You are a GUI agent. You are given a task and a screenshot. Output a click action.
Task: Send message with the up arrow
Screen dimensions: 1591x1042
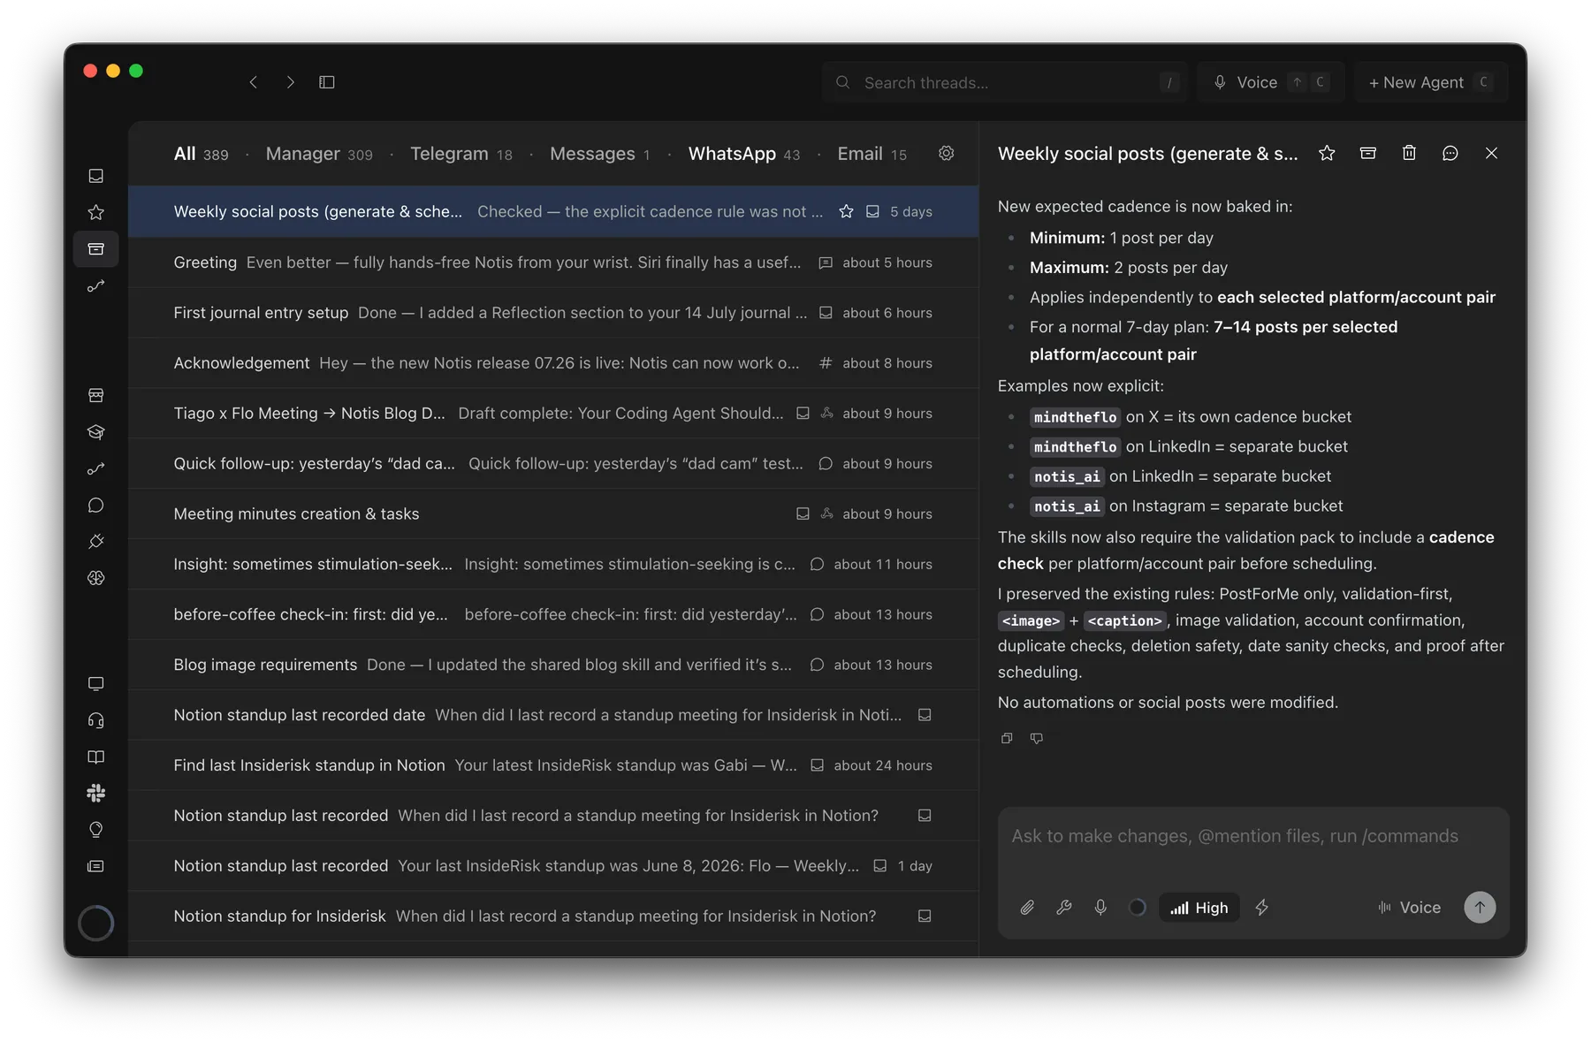[1480, 908]
